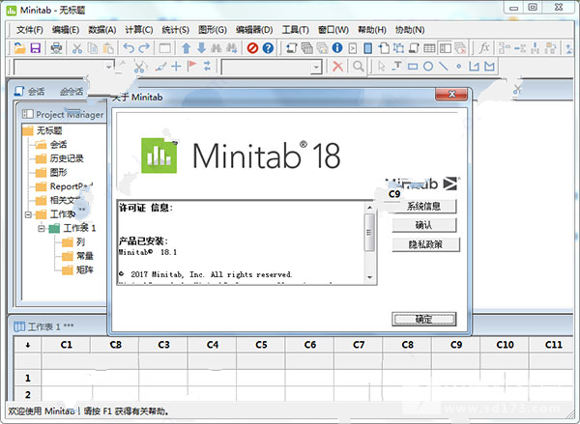Viewport: 580px width, 424px height.
Task: Print using the printer toolbar icon
Action: tap(56, 48)
